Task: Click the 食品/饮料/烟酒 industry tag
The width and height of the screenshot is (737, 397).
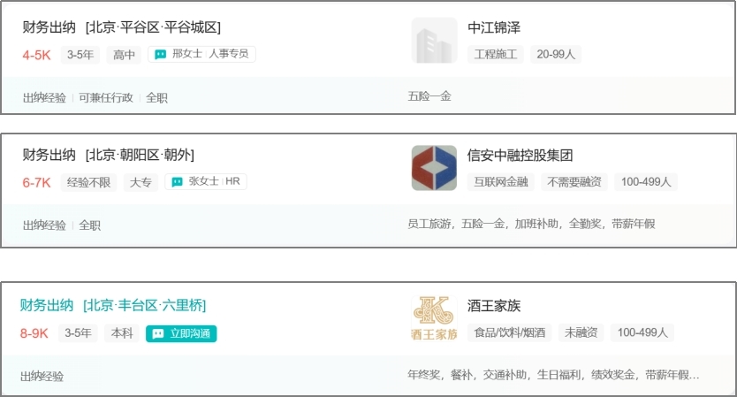Action: 510,332
